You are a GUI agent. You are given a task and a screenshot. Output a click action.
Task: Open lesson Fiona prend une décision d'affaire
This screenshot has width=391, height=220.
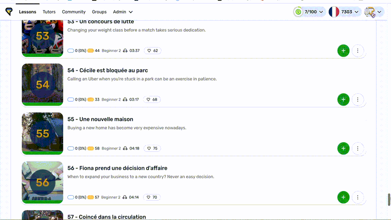click(117, 168)
